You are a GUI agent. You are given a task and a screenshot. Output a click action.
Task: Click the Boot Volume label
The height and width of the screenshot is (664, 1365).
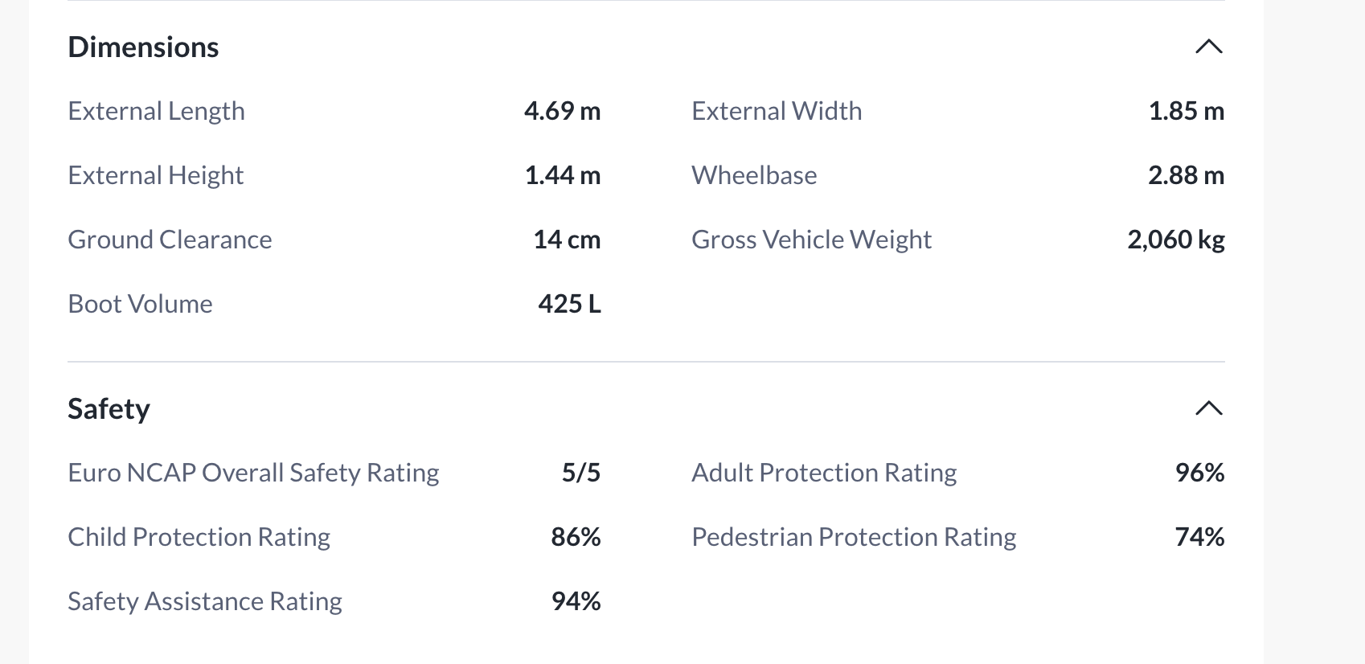tap(140, 304)
